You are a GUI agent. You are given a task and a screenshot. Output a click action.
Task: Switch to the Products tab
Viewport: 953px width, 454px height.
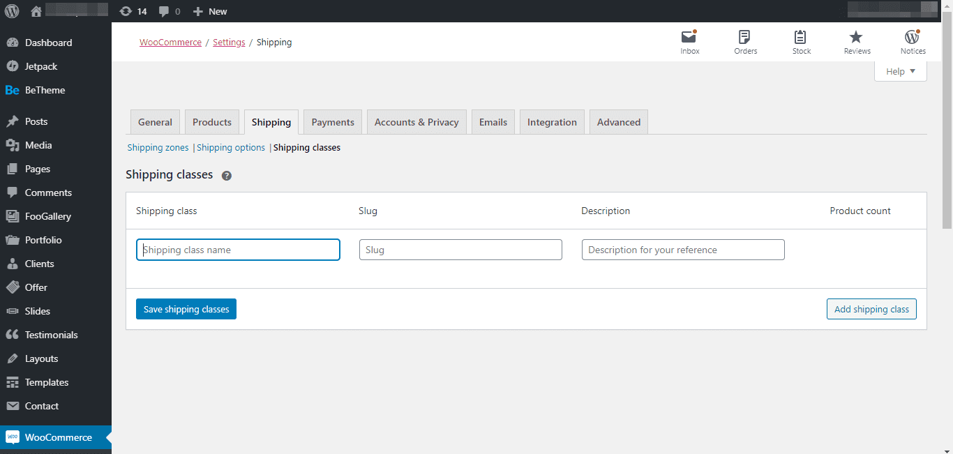pos(212,122)
